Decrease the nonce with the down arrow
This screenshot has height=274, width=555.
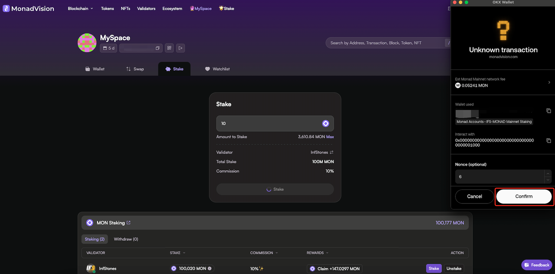[x=548, y=180]
